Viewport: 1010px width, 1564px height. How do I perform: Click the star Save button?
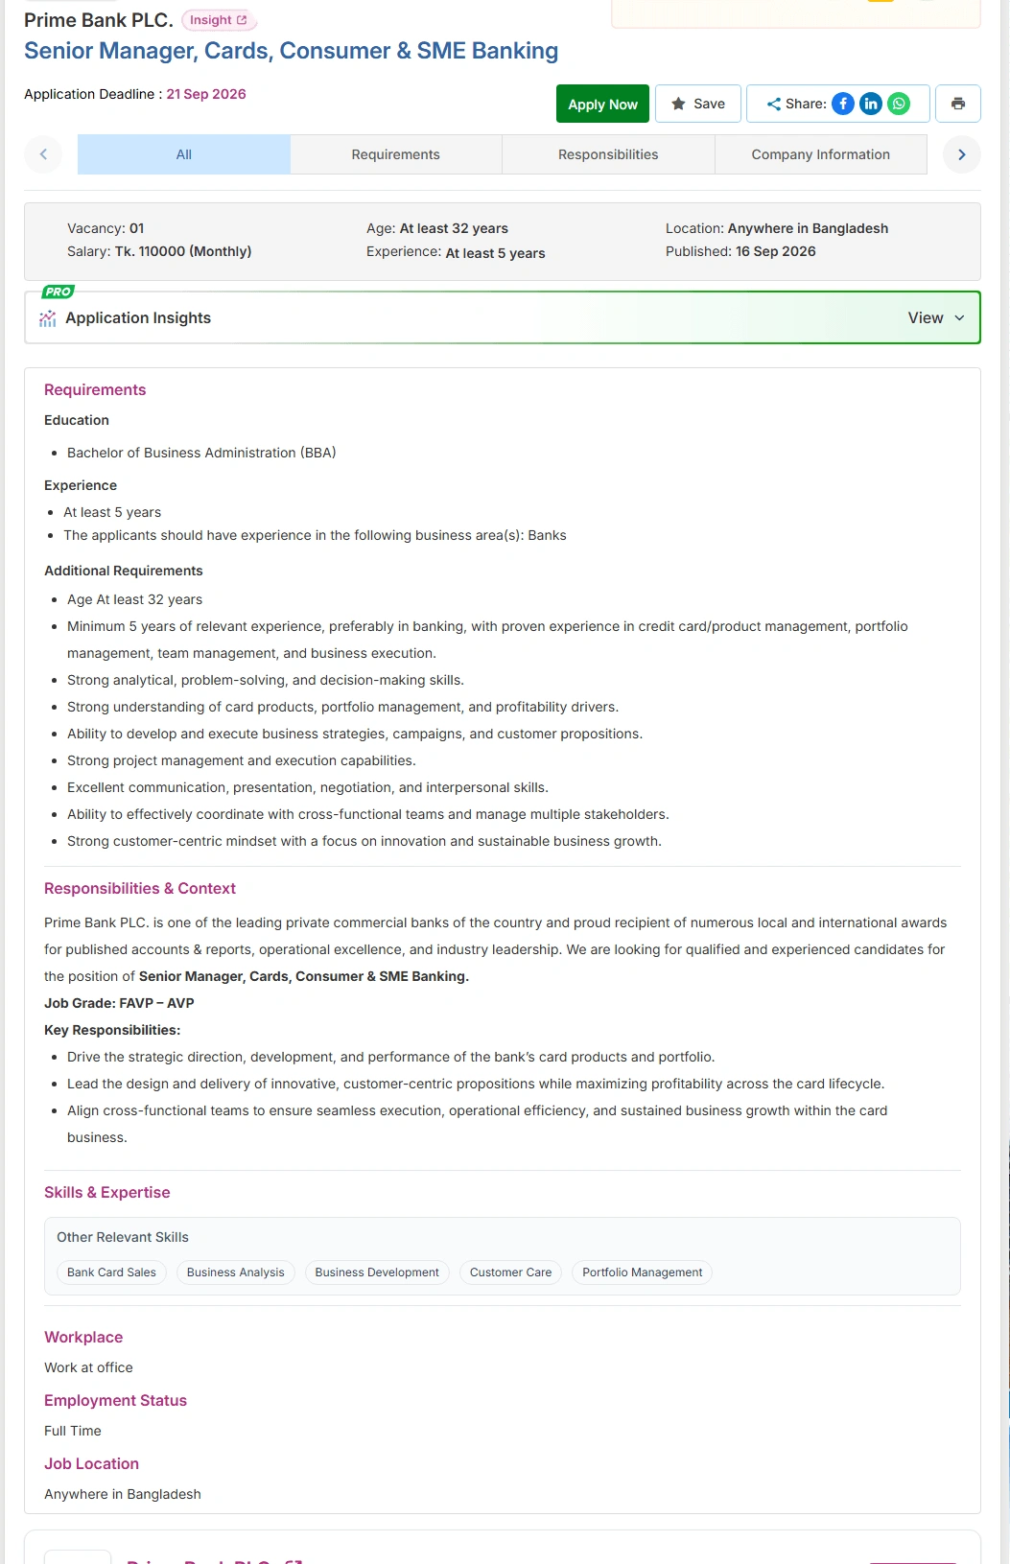coord(698,104)
